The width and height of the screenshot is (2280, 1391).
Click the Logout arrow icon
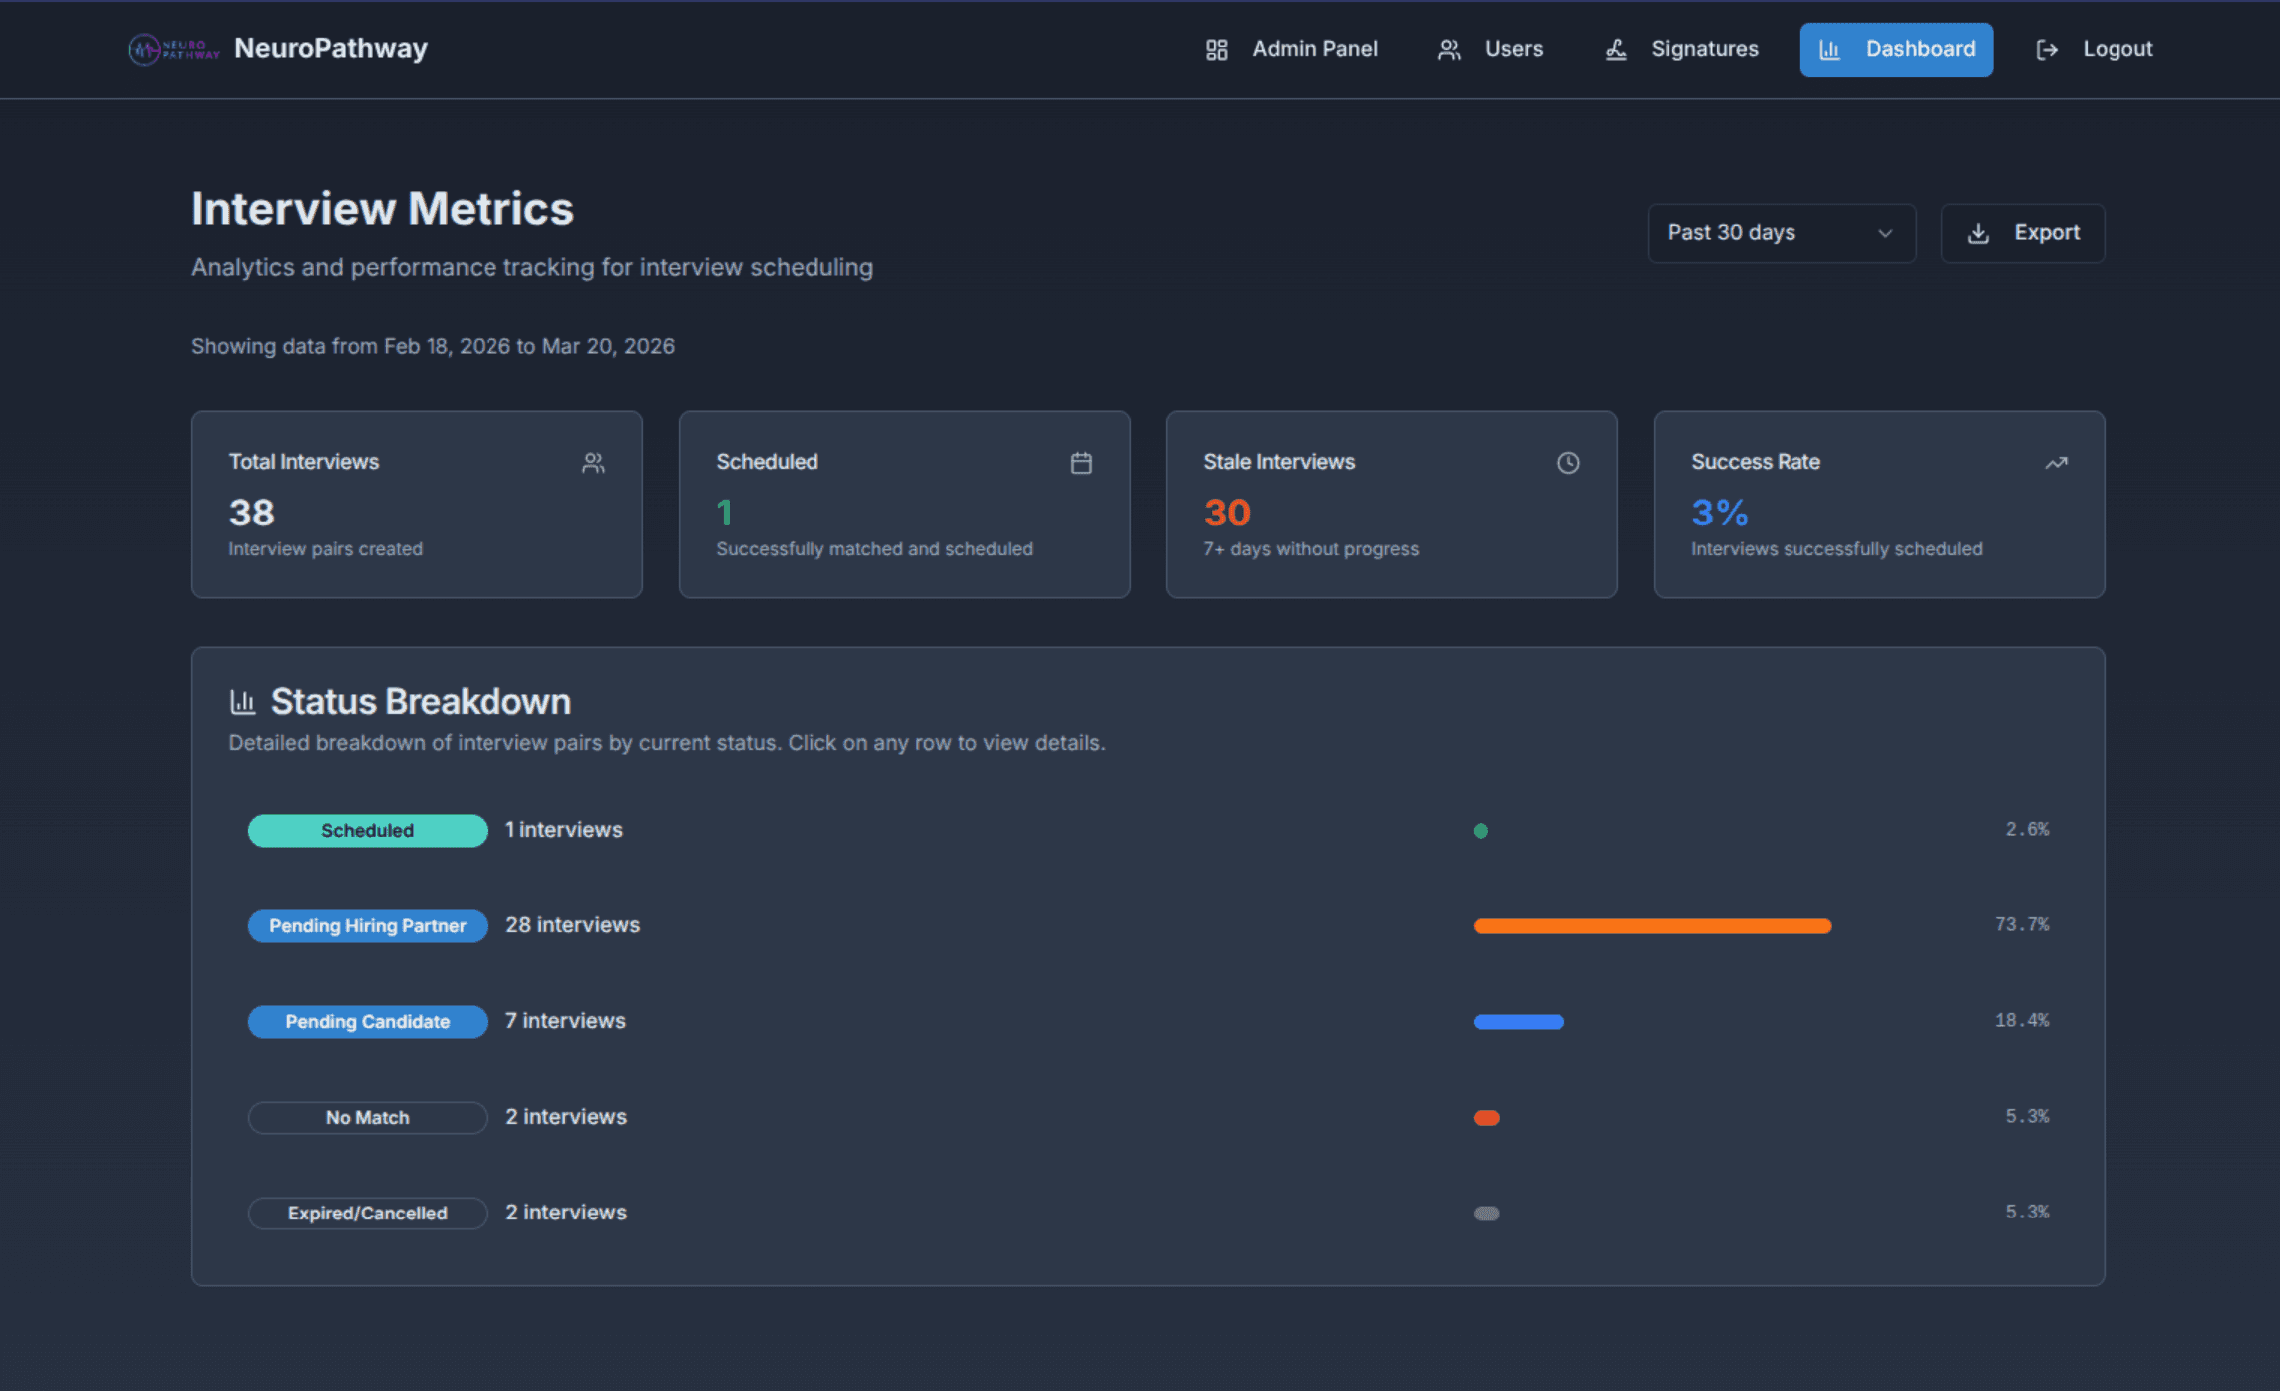[2046, 50]
